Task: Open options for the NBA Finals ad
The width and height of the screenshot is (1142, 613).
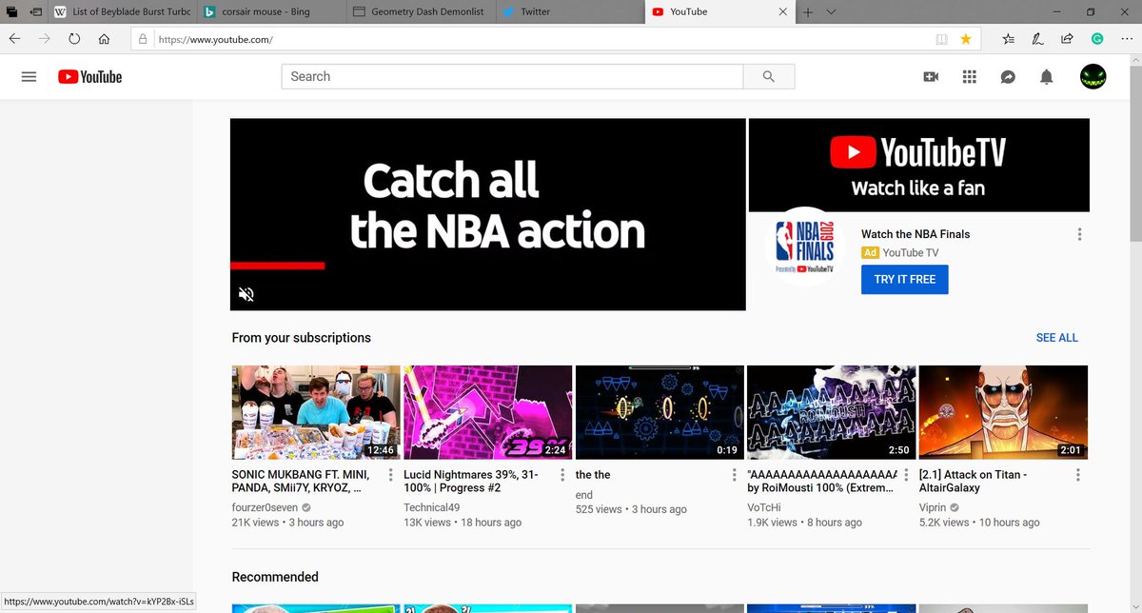Action: tap(1079, 235)
